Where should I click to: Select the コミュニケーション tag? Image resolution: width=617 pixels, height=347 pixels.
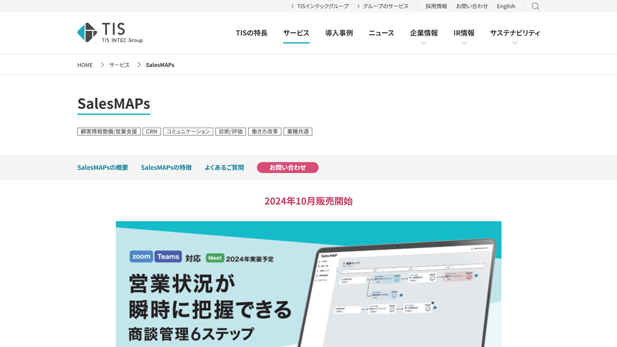[188, 131]
